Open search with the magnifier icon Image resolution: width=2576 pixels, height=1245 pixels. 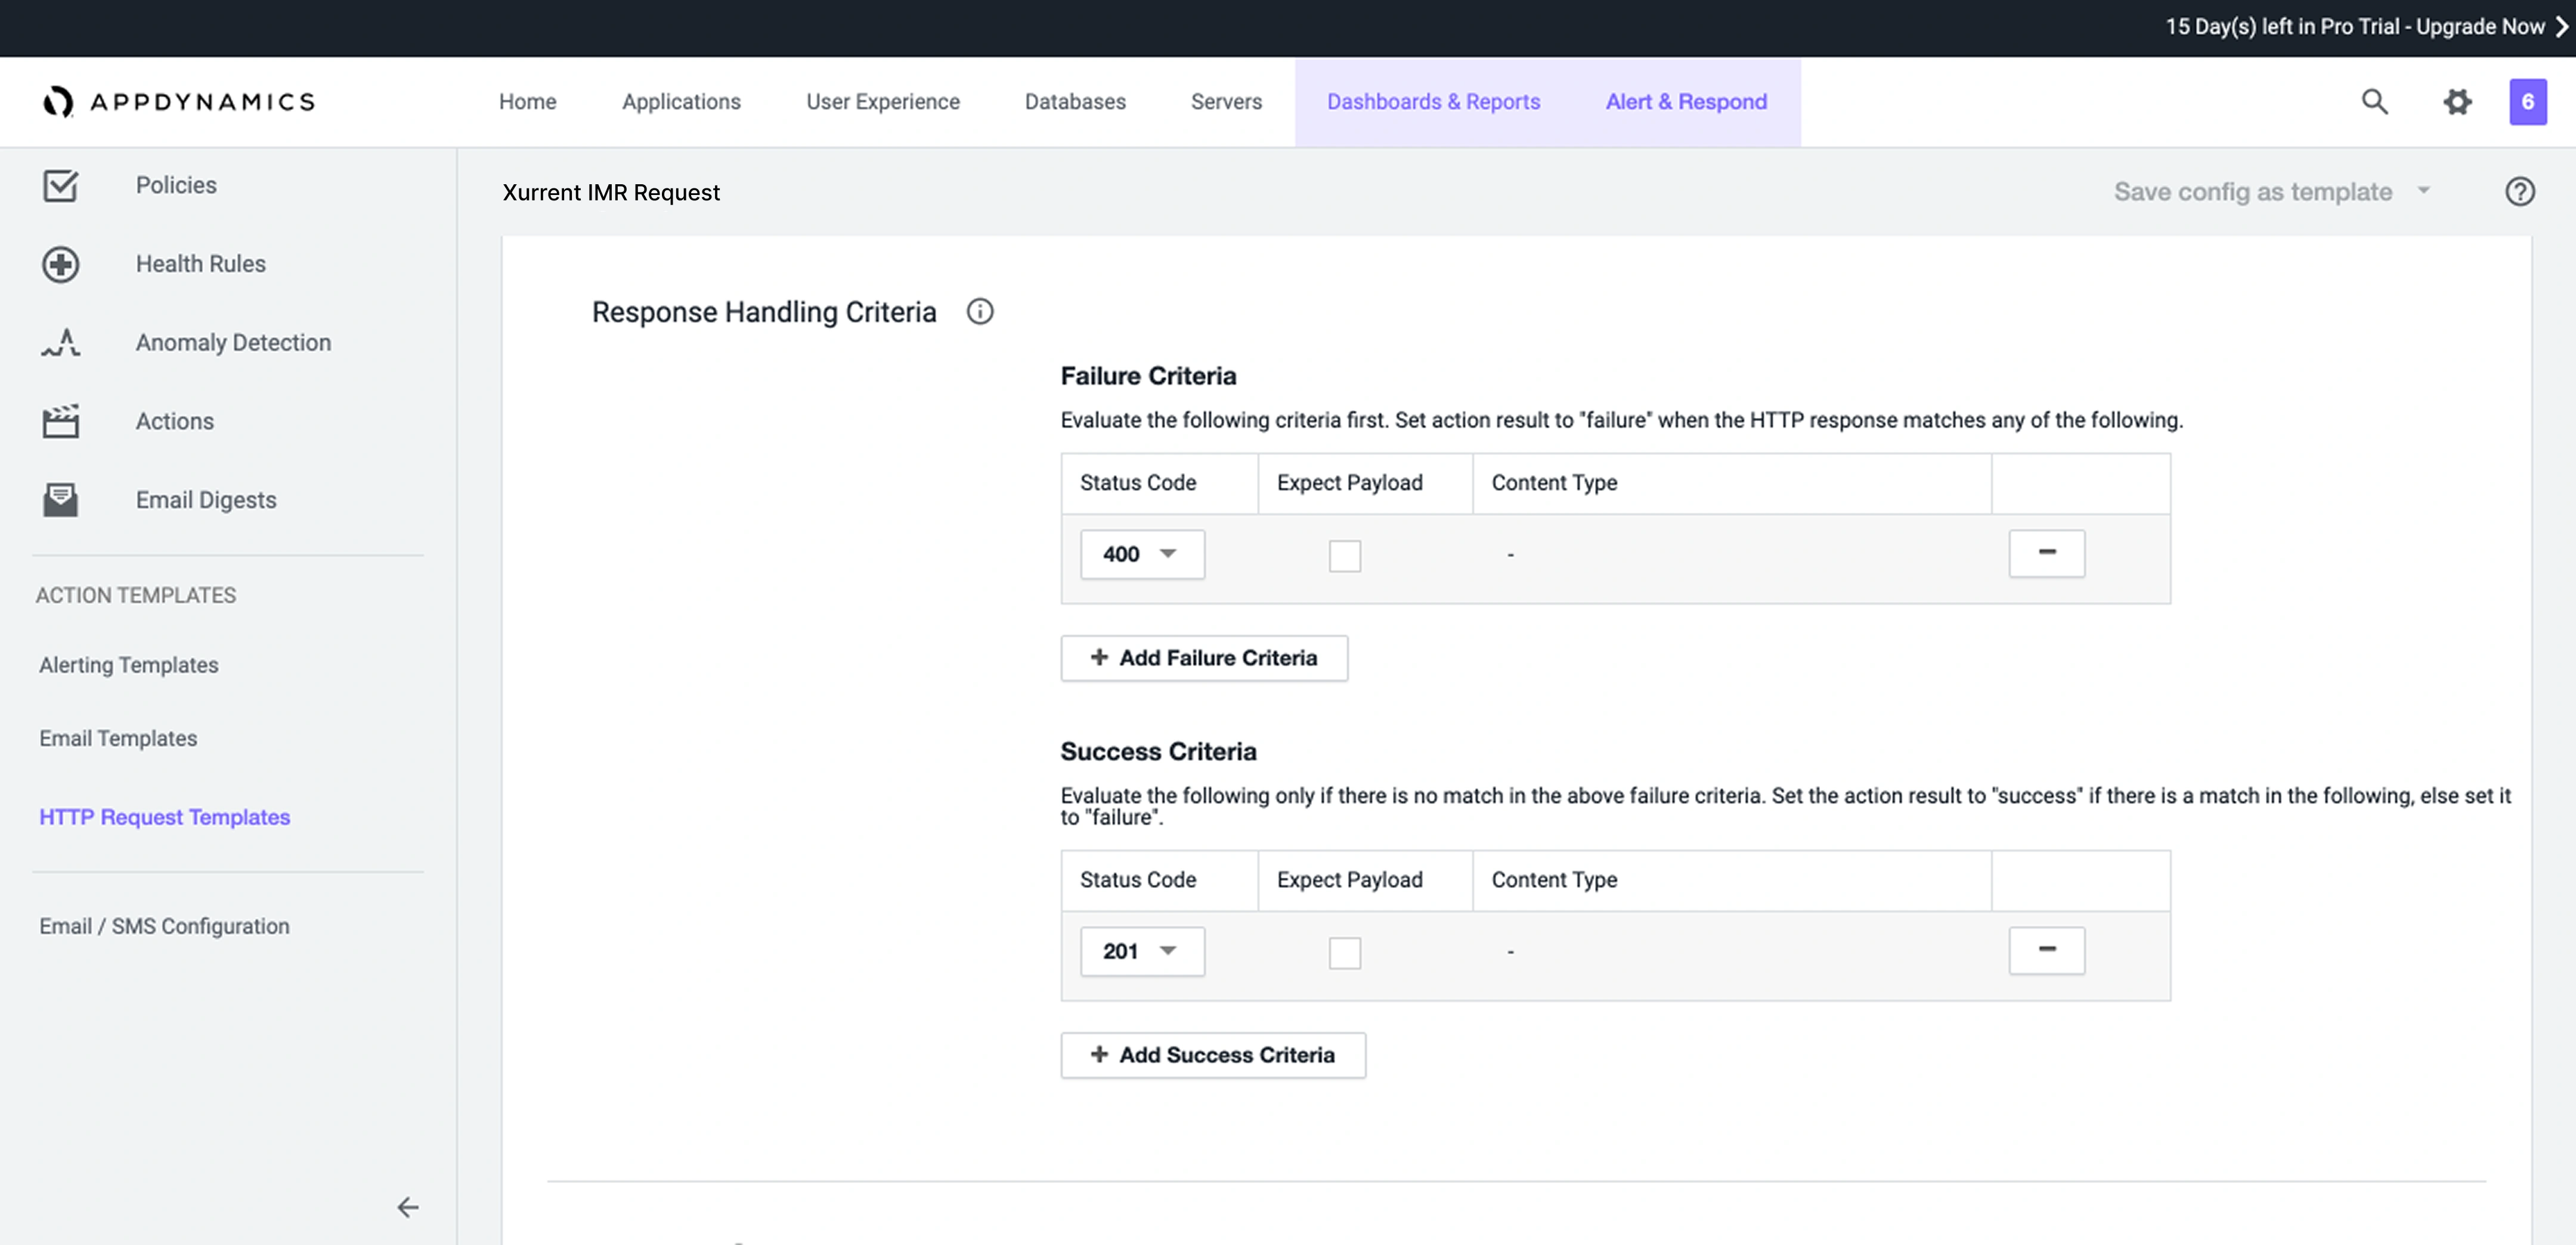point(2374,101)
